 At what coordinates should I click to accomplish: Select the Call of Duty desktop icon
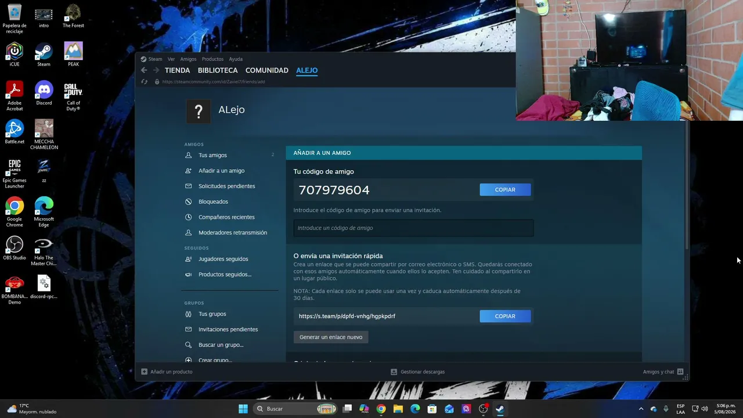(73, 96)
